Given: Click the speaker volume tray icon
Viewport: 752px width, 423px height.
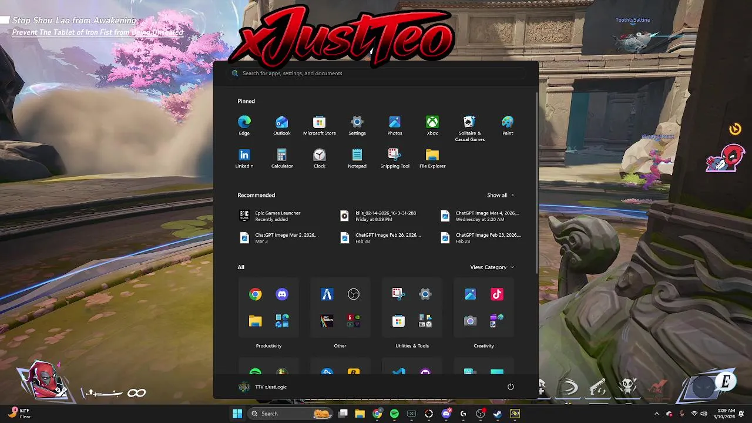Looking at the screenshot, I should [704, 414].
